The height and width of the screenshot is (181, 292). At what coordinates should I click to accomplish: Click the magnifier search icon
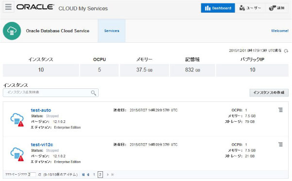(x=93, y=93)
